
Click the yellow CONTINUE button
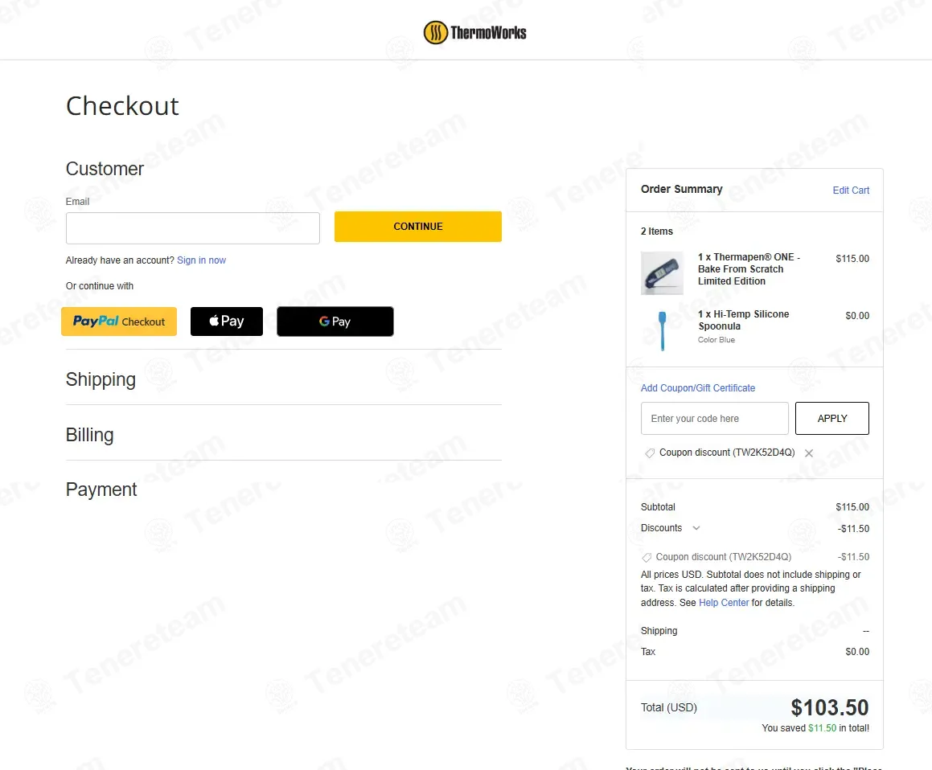point(418,227)
